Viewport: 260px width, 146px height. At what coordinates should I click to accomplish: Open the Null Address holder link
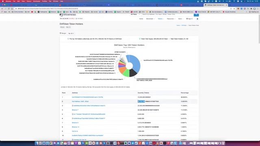(80, 101)
